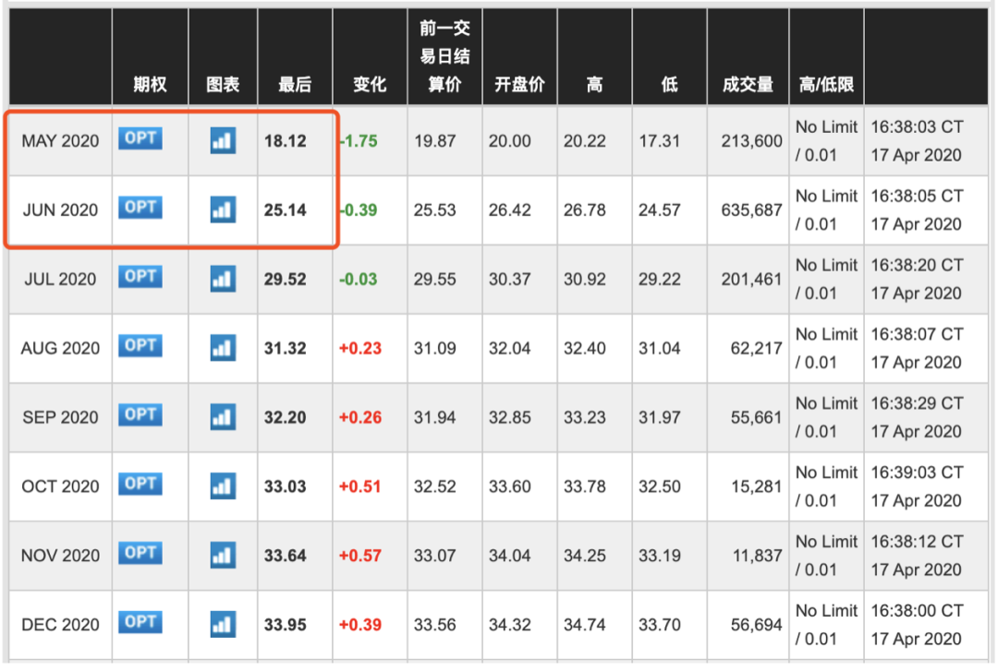
Task: Open the chart icon for NOV 2020
Action: (x=223, y=555)
